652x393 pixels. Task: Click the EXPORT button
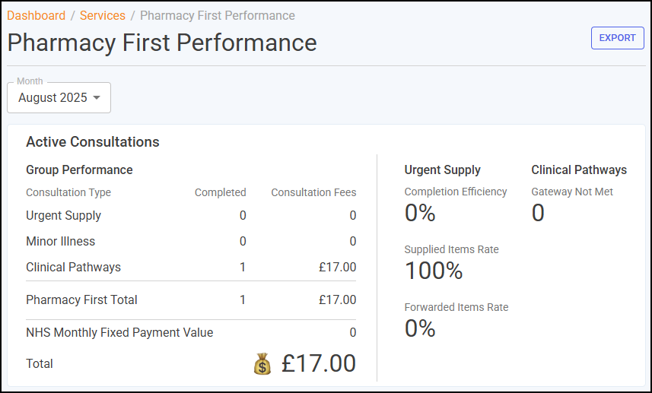click(618, 38)
